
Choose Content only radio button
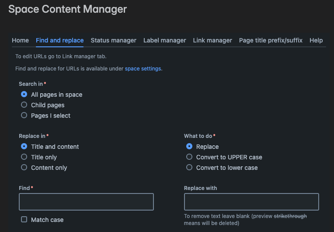point(24,168)
